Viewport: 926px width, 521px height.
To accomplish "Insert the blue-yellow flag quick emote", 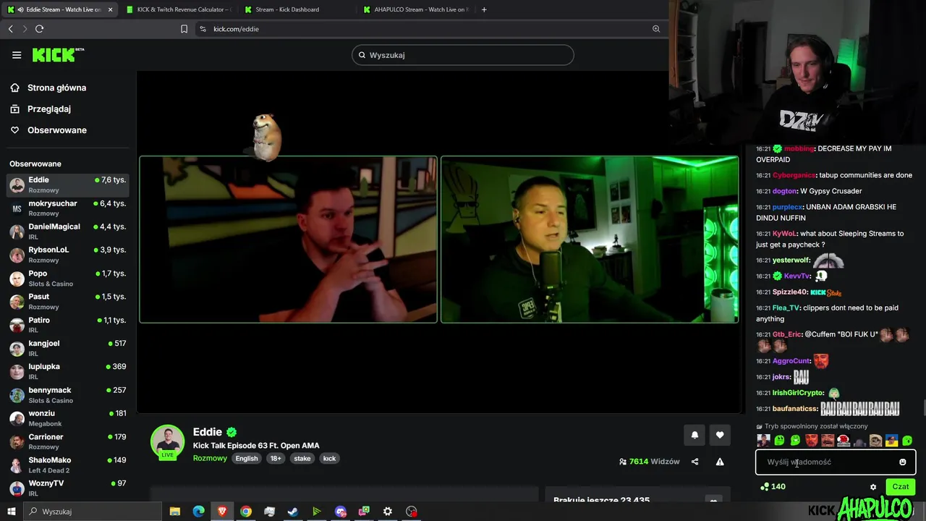I will [x=891, y=440].
